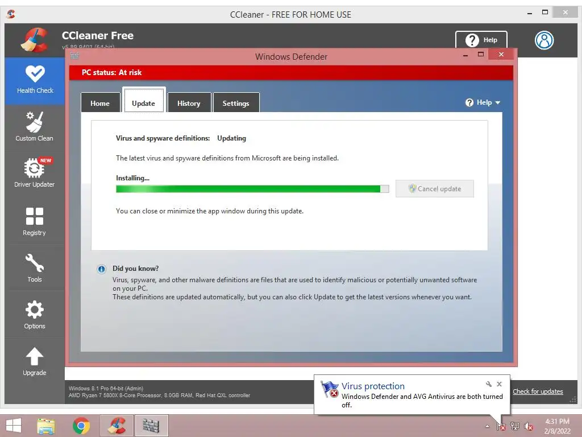This screenshot has height=437, width=582.
Task: Click the CCleaner logo in header
Action: coord(35,39)
